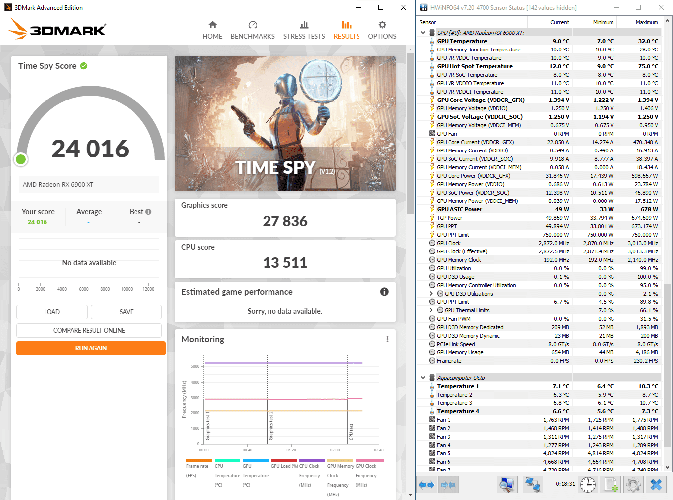Collapse the Aquacomputer Octo sensor group
The height and width of the screenshot is (500, 673).
click(x=423, y=378)
